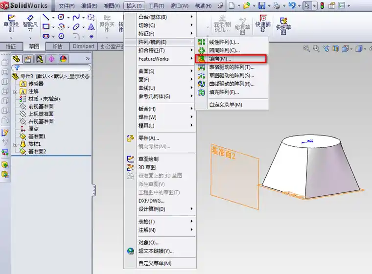Click DXF/DWG... menu entry
The height and width of the screenshot is (274, 372).
(151, 201)
